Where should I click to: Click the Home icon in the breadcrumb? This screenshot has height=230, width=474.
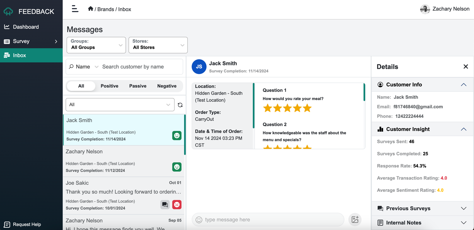click(91, 9)
